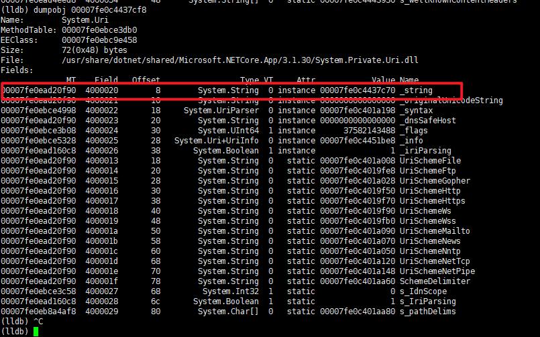Viewport: 540px width, 337px height.
Task: Click System.UriParser type text
Action: click(x=221, y=111)
